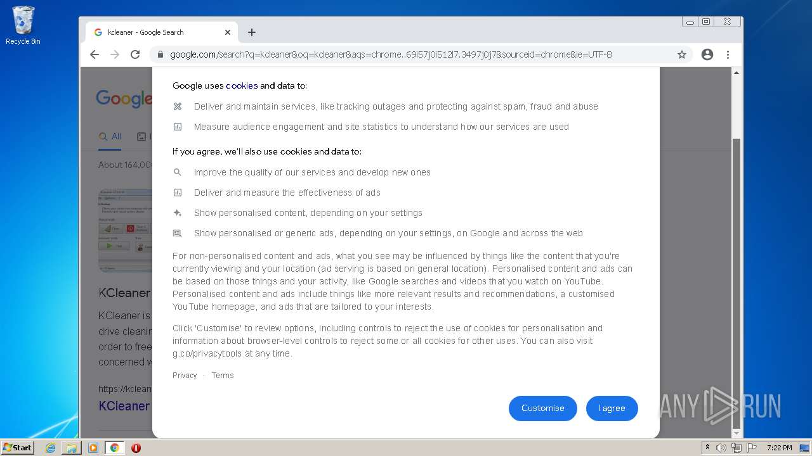Click the 'About 164,00' results count text

[x=126, y=165]
